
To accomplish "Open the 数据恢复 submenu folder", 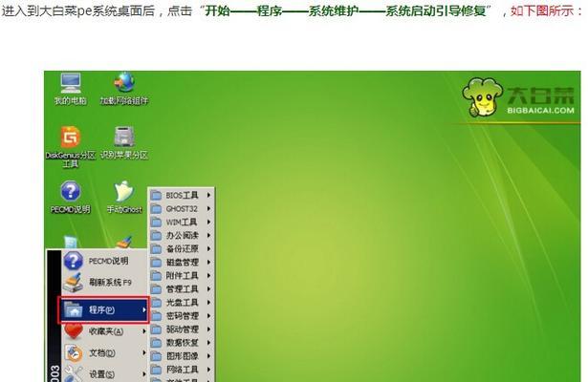I will (182, 343).
